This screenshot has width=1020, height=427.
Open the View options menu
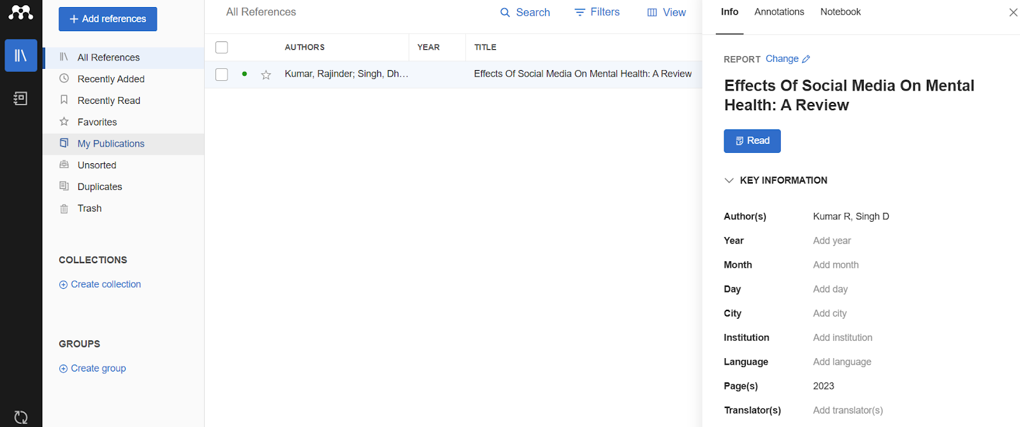[666, 12]
